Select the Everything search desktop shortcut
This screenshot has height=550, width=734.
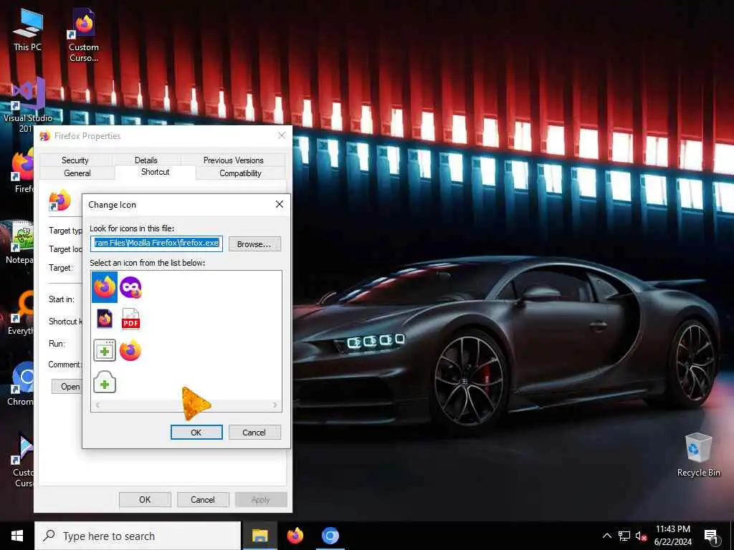(x=21, y=312)
